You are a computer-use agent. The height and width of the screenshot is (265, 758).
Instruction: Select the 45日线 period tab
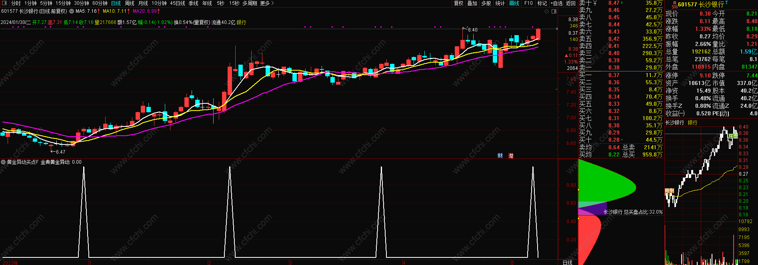178,3
